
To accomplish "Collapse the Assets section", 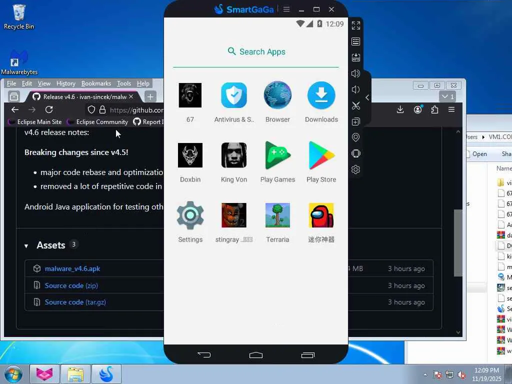I will [x=26, y=245].
